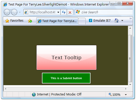Minimize the Internet Explorer window

tap(113, 4)
